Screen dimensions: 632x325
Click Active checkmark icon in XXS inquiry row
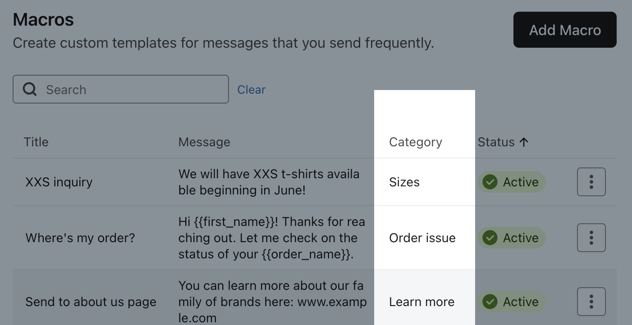(490, 182)
